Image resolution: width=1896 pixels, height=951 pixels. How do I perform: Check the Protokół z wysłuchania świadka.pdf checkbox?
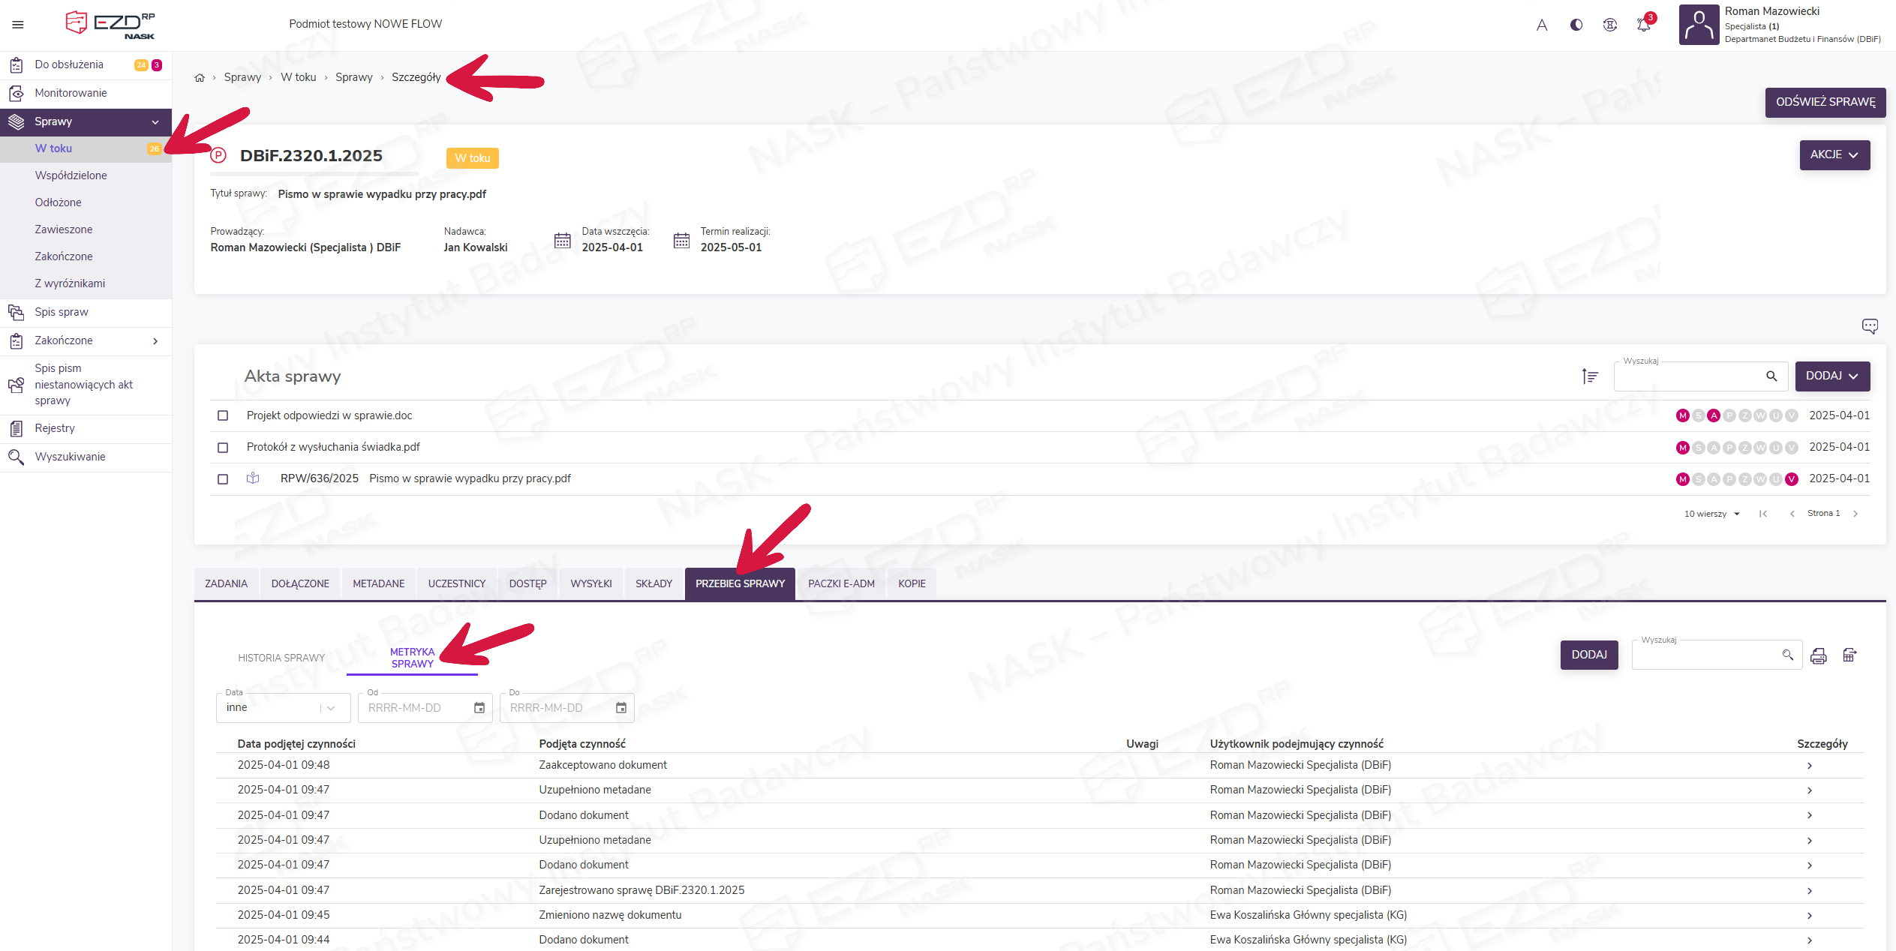[223, 448]
